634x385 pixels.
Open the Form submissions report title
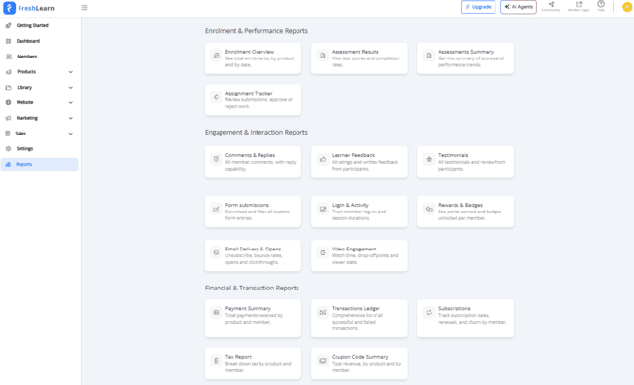point(247,205)
